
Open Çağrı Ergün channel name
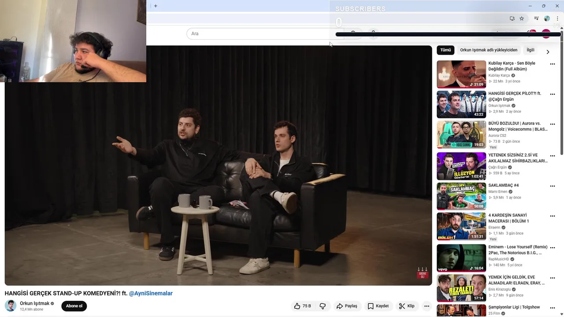(497, 167)
